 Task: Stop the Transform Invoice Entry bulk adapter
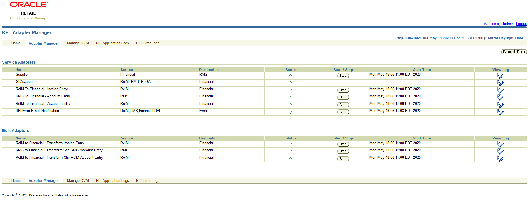[343, 144]
